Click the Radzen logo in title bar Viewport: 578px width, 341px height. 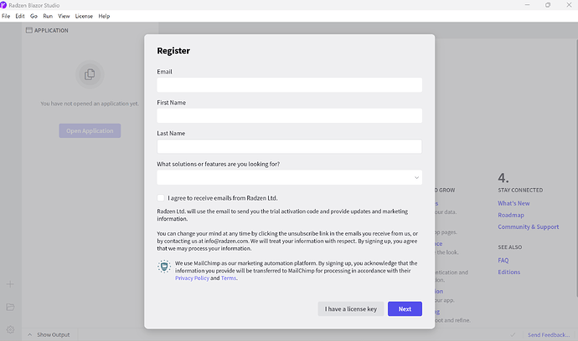click(x=5, y=5)
